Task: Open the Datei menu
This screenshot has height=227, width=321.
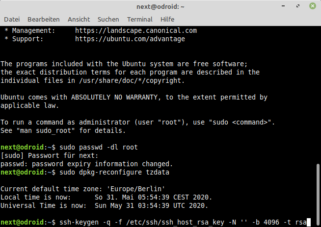Action: (12, 19)
